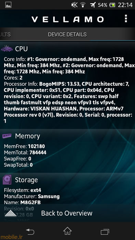Image resolution: width=135 pixels, height=240 pixels.
Task: Select the Storage section header
Action: coord(26,180)
